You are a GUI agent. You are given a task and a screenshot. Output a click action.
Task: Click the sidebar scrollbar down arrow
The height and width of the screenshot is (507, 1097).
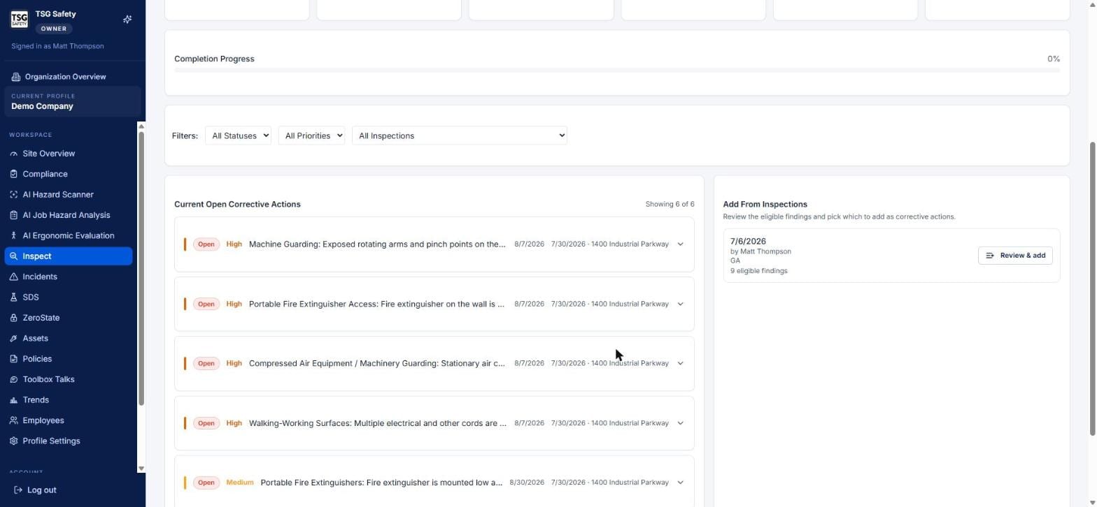point(141,469)
